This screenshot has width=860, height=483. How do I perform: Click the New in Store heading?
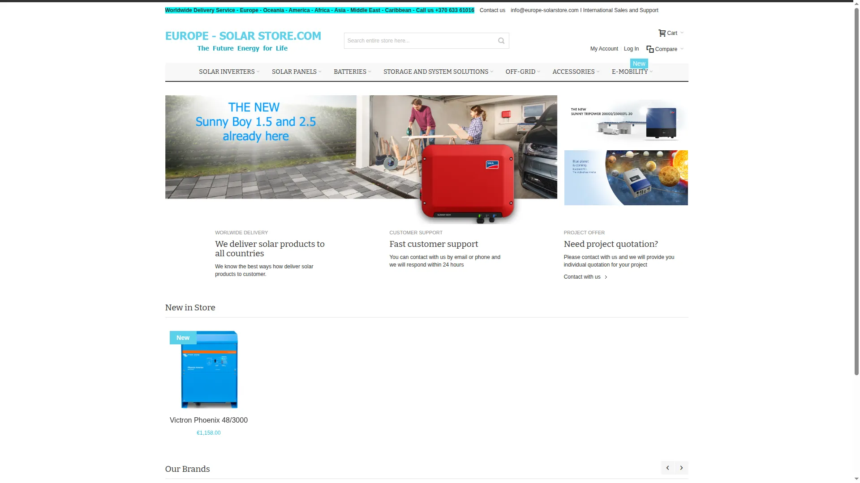point(190,308)
